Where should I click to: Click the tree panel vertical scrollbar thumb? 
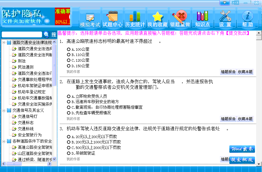pos(54,65)
